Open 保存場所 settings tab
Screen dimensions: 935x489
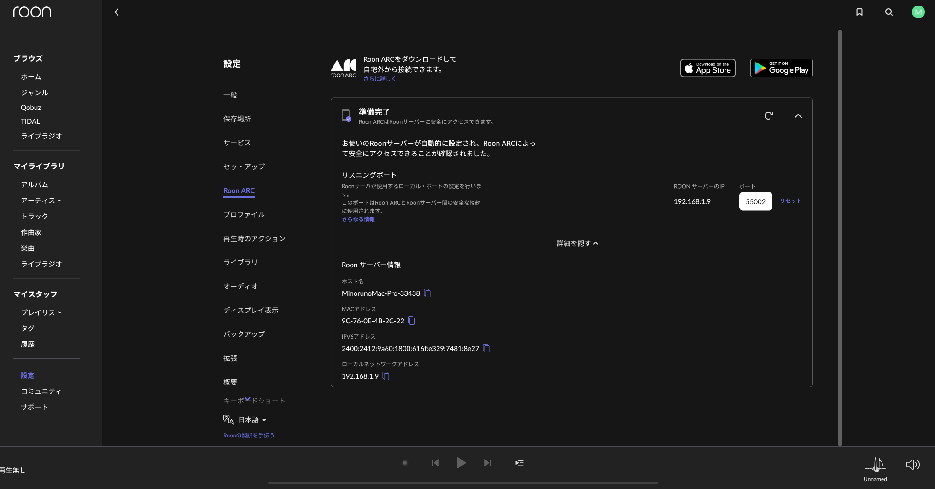tap(237, 119)
